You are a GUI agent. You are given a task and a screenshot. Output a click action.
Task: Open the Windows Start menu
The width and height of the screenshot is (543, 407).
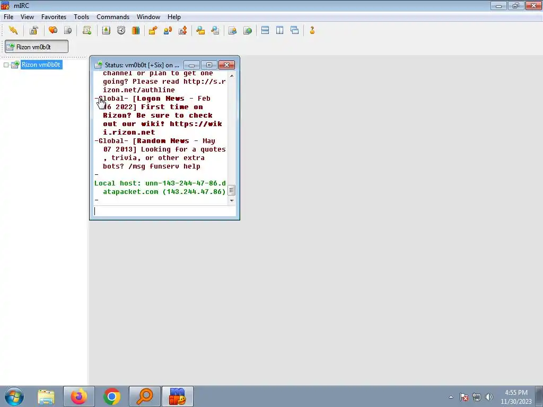14,396
